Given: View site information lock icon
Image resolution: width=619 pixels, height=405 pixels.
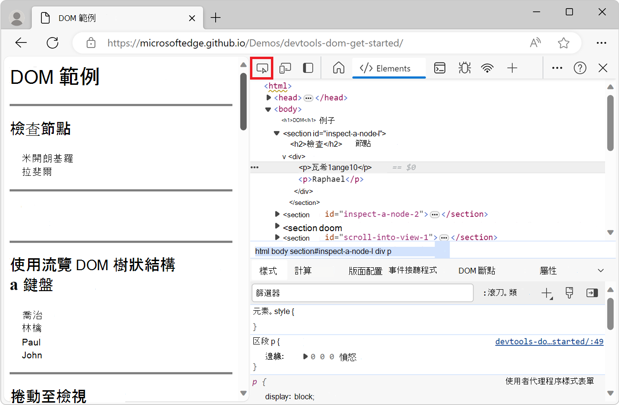Looking at the screenshot, I should tap(90, 43).
